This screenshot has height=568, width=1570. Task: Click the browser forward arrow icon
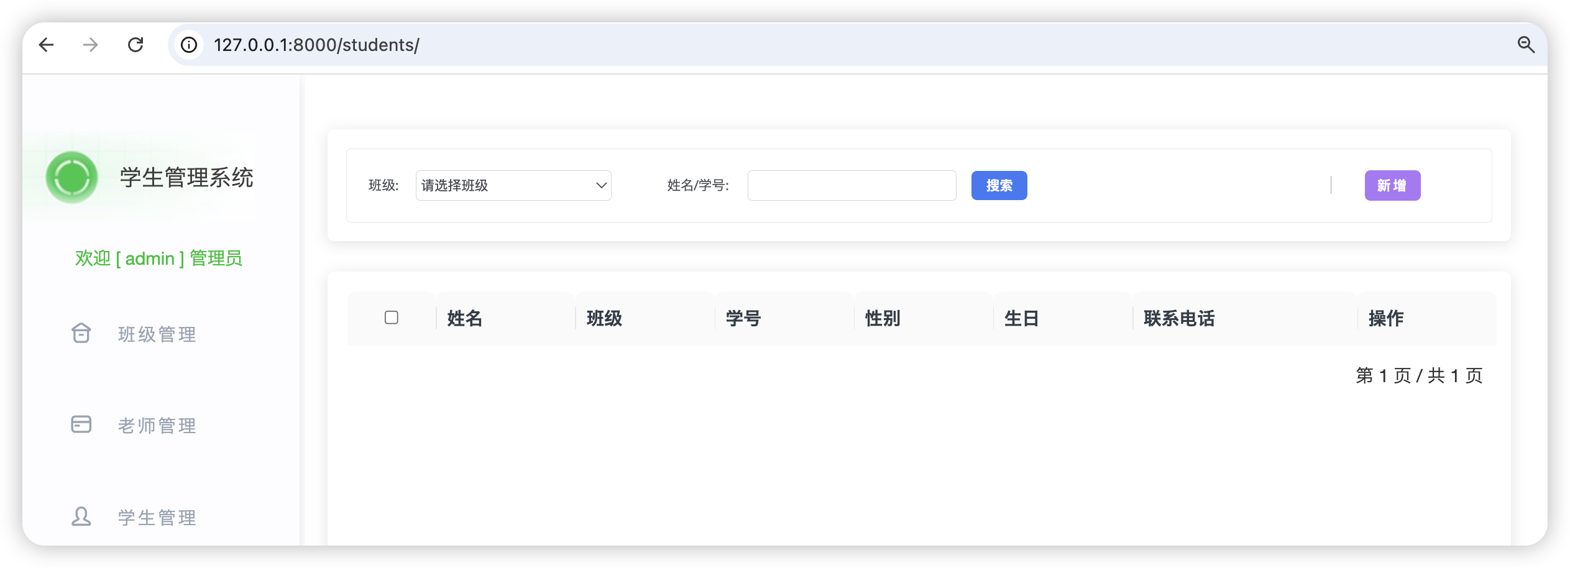(x=91, y=45)
